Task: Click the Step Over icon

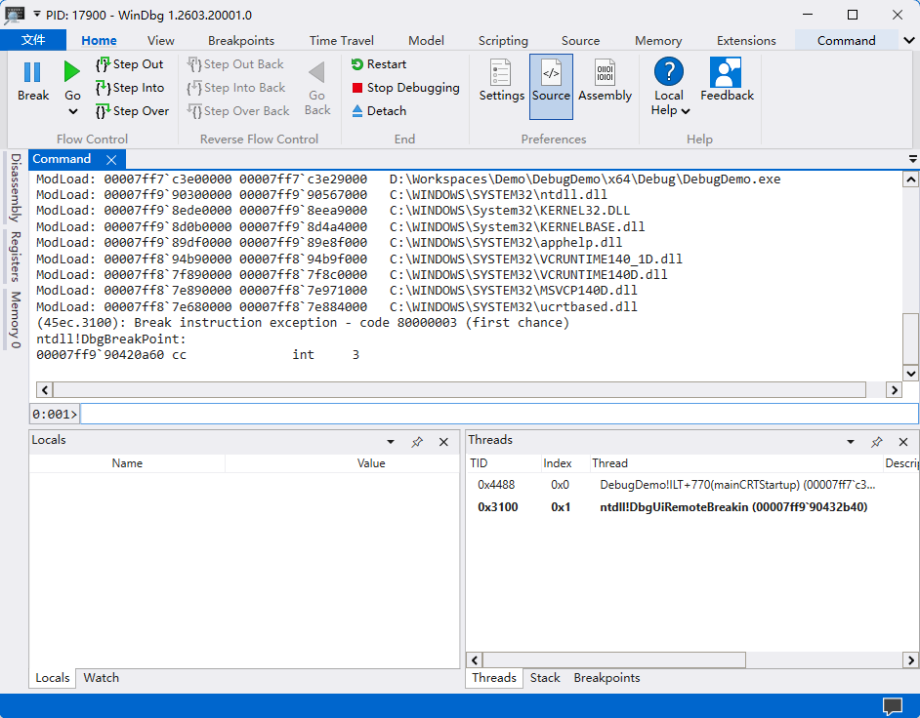Action: tap(104, 111)
